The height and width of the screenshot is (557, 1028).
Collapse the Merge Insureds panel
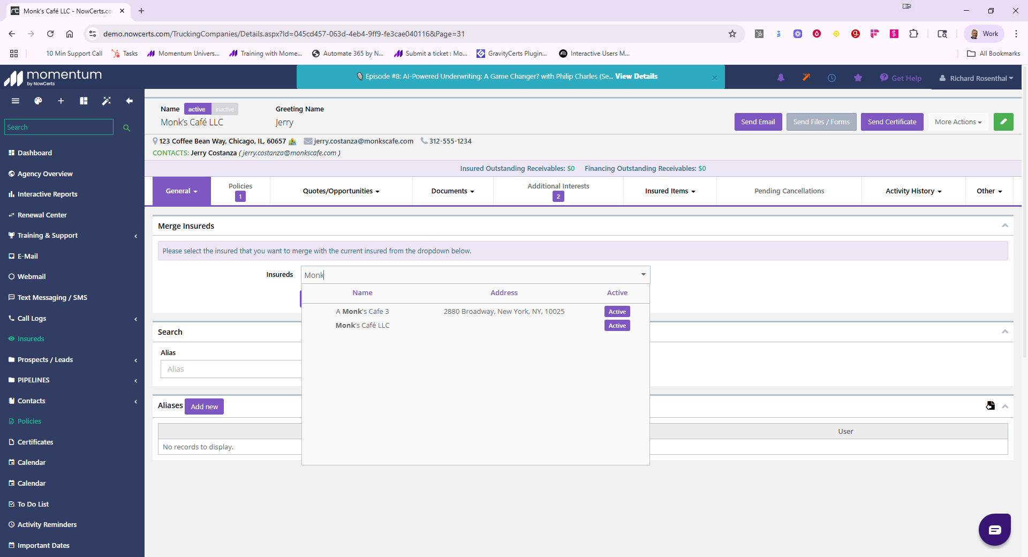pos(1005,225)
